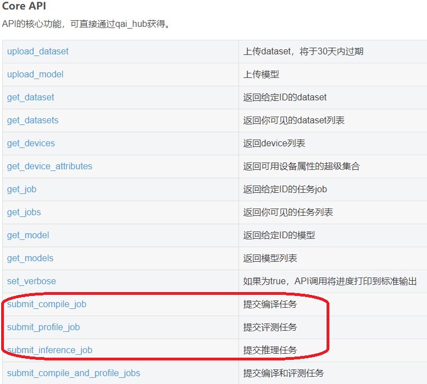Click submit_compile_and_profile_jobs link
Screen dimensions: 427x384
(74, 373)
